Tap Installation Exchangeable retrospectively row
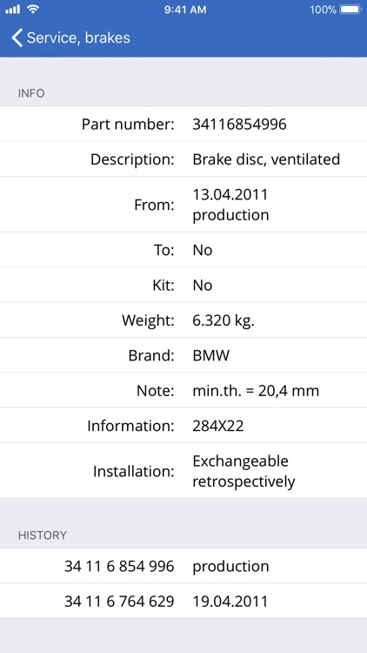Image resolution: width=367 pixels, height=653 pixels. pyautogui.click(x=183, y=471)
